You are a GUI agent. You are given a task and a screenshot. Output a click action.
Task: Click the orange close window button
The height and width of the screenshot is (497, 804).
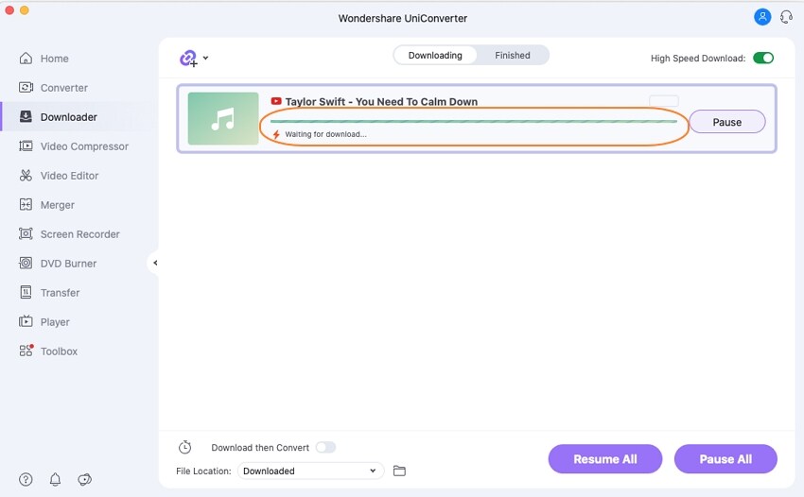24,10
